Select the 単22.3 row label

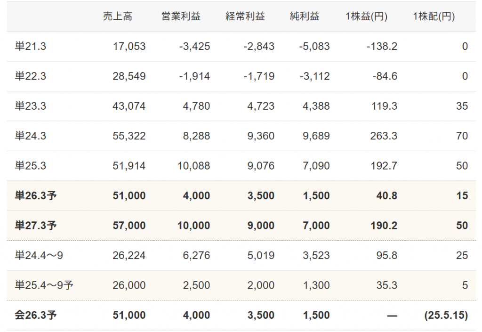(x=31, y=76)
